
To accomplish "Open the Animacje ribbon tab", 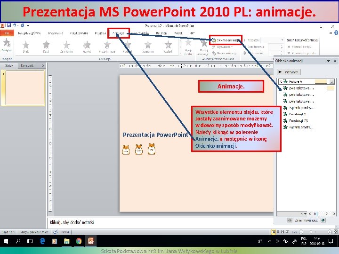I will [118, 33].
